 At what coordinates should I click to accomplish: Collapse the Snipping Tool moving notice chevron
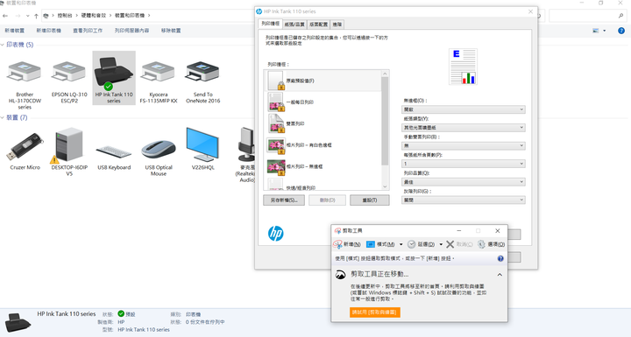pyautogui.click(x=500, y=275)
